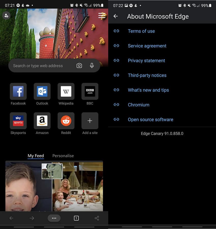Open the hamburger page settings menu
Image resolution: width=216 pixels, height=229 pixels.
point(102,15)
